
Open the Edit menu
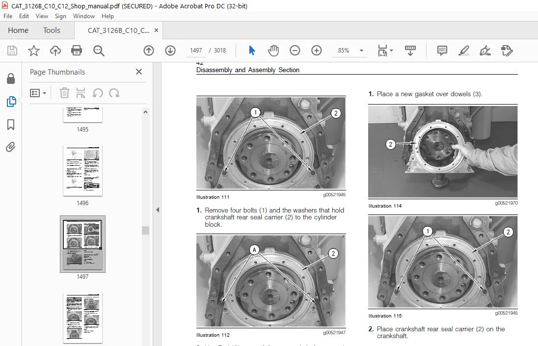24,16
